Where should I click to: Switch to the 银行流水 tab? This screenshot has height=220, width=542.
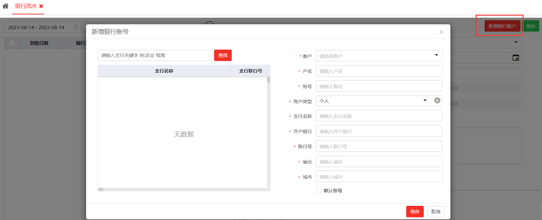[x=26, y=6]
